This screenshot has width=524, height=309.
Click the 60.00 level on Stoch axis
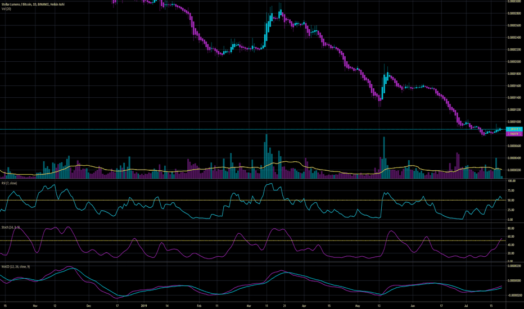pos(511,237)
